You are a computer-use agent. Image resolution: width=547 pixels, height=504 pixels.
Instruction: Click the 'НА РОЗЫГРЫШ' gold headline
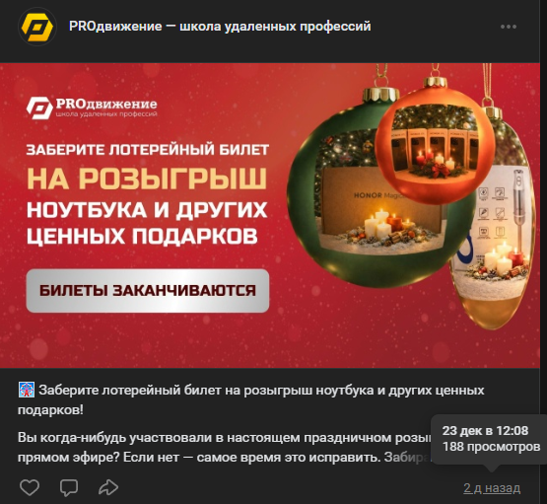click(x=147, y=180)
